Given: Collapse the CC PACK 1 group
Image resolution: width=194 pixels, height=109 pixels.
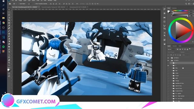Looking at the screenshot, I should (x=170, y=61).
